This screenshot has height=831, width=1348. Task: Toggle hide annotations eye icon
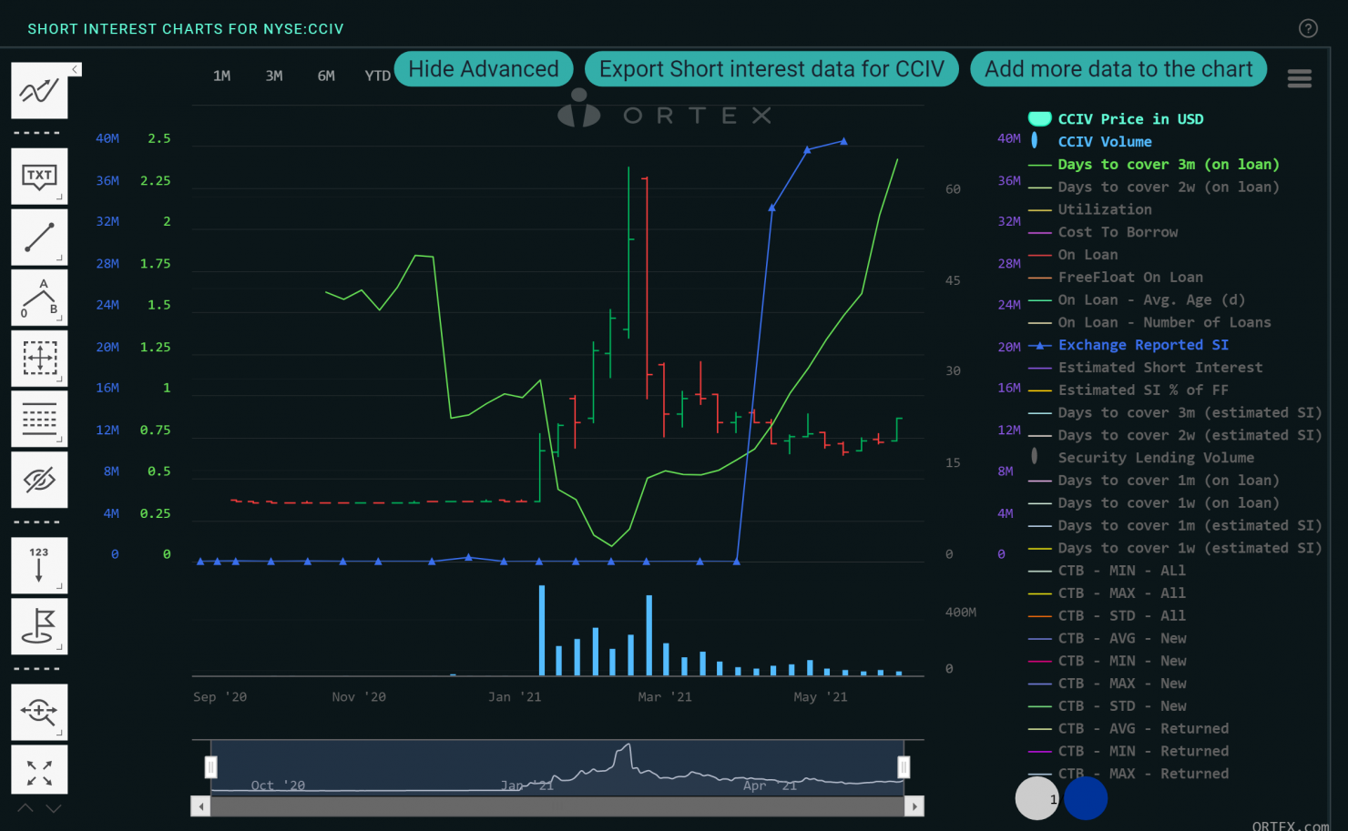pyautogui.click(x=39, y=480)
